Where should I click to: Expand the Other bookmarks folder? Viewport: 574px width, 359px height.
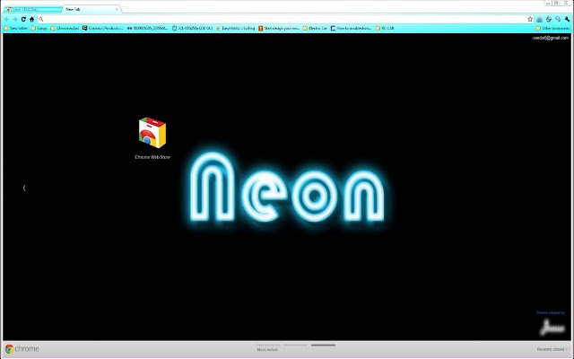click(x=552, y=28)
